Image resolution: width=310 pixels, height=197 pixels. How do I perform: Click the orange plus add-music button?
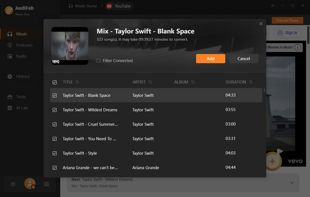pos(272,161)
